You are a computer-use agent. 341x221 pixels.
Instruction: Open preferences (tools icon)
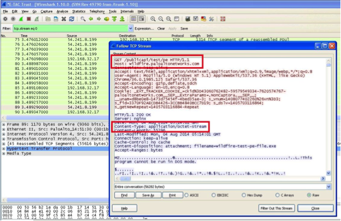tap(211, 19)
